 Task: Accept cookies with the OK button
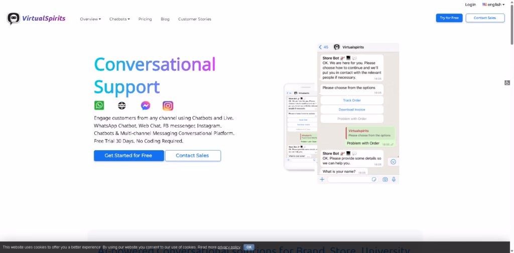(x=249, y=247)
